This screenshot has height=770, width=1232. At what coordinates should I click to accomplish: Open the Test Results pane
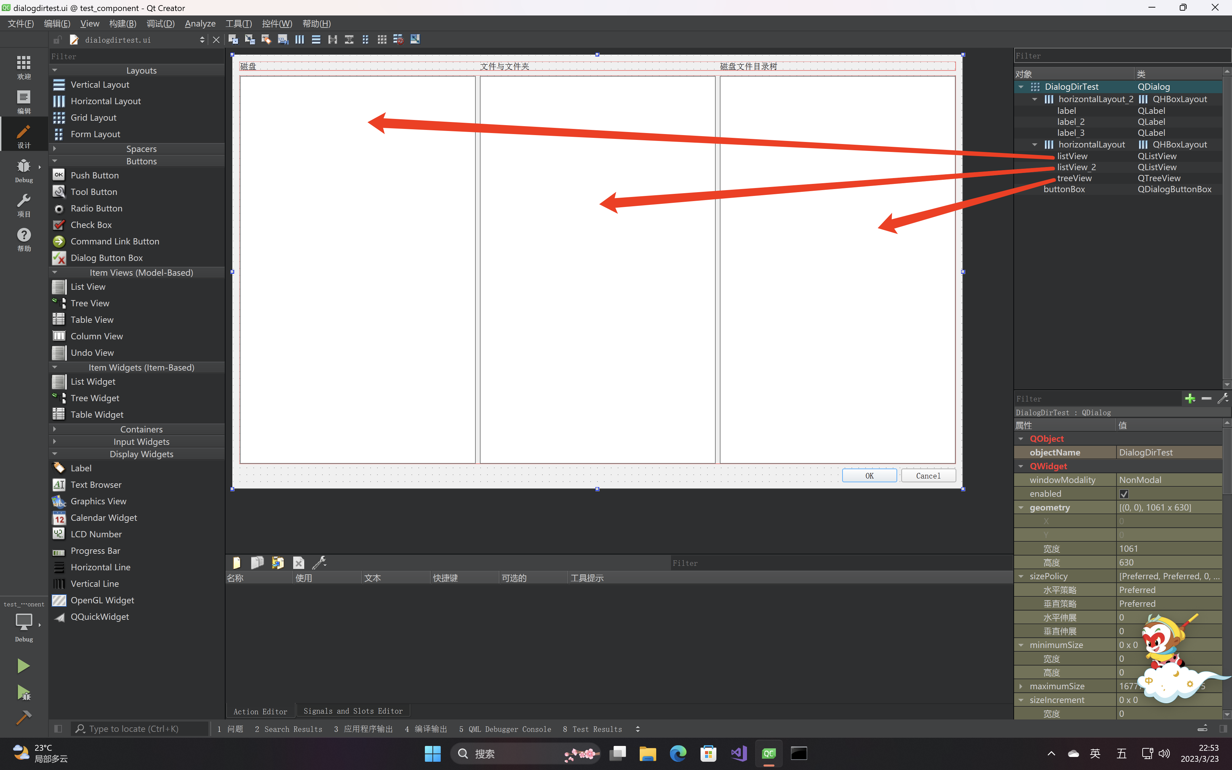tap(593, 729)
